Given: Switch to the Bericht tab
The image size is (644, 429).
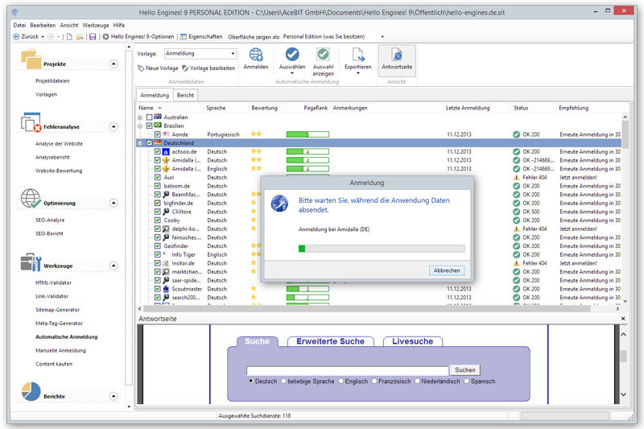Looking at the screenshot, I should (x=185, y=95).
